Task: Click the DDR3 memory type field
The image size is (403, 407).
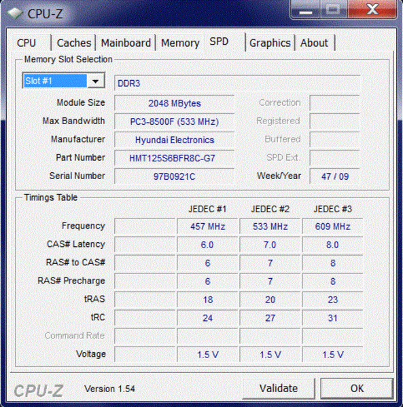Action: click(x=237, y=83)
